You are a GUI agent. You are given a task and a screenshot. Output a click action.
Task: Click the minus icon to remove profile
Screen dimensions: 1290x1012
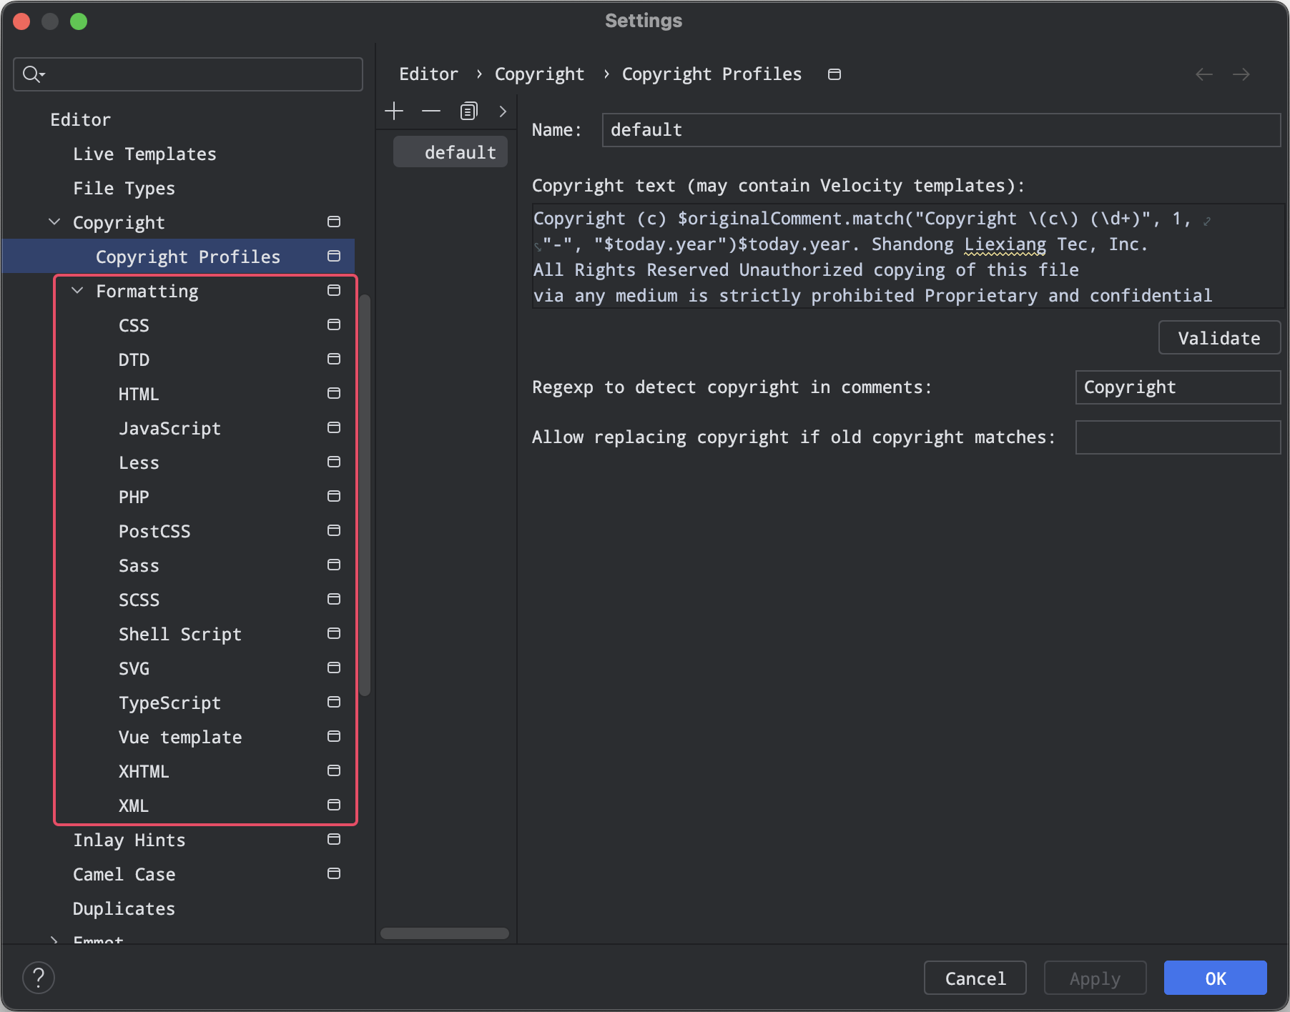point(431,111)
